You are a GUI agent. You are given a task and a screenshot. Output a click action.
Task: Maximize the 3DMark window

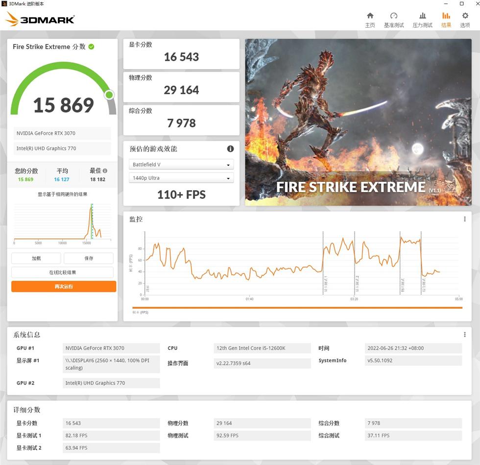pyautogui.click(x=461, y=4)
